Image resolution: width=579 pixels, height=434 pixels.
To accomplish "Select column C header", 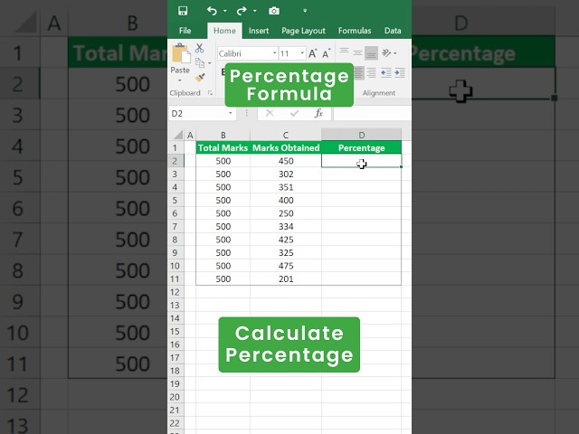I will (286, 135).
